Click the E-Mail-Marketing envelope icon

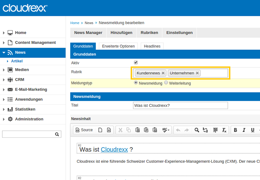(10, 90)
